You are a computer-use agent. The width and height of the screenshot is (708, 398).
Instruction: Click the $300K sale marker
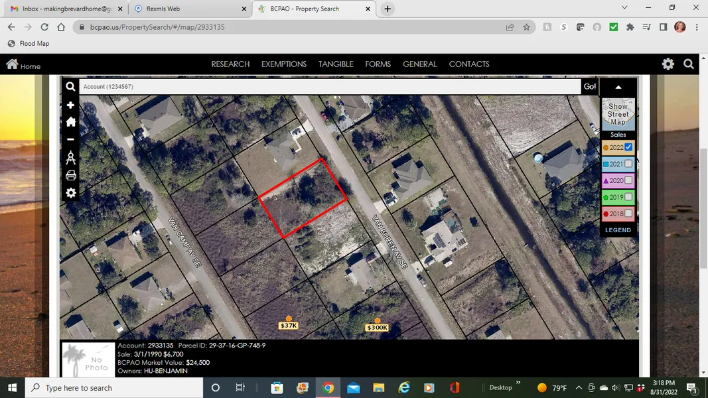[377, 327]
